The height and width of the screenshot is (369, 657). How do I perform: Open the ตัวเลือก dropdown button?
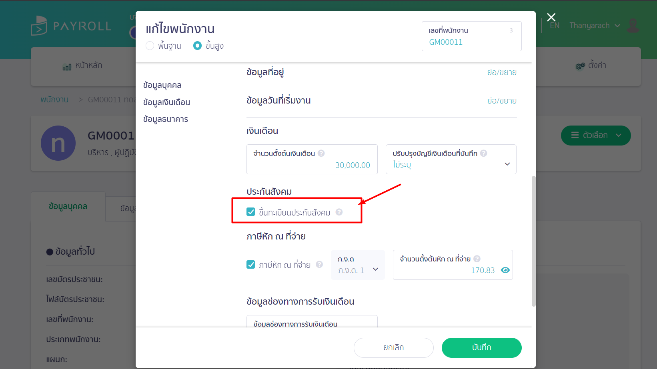click(596, 136)
